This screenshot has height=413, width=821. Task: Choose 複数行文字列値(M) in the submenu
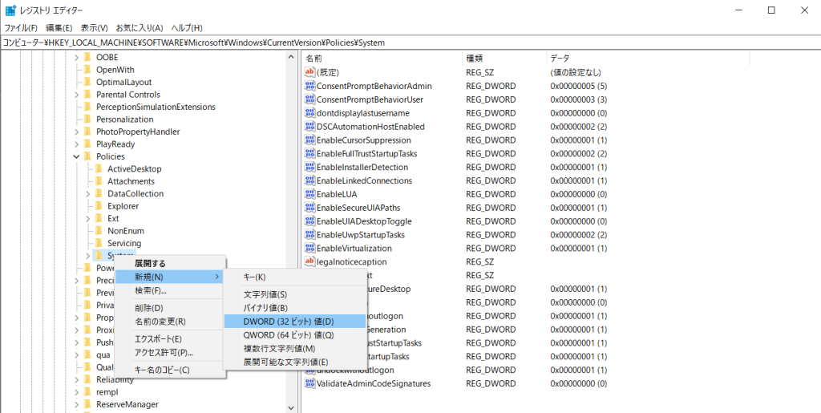pyautogui.click(x=294, y=349)
